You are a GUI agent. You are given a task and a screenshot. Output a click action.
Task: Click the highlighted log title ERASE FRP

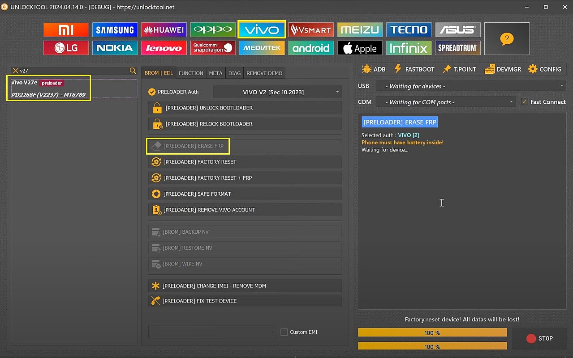pos(400,122)
